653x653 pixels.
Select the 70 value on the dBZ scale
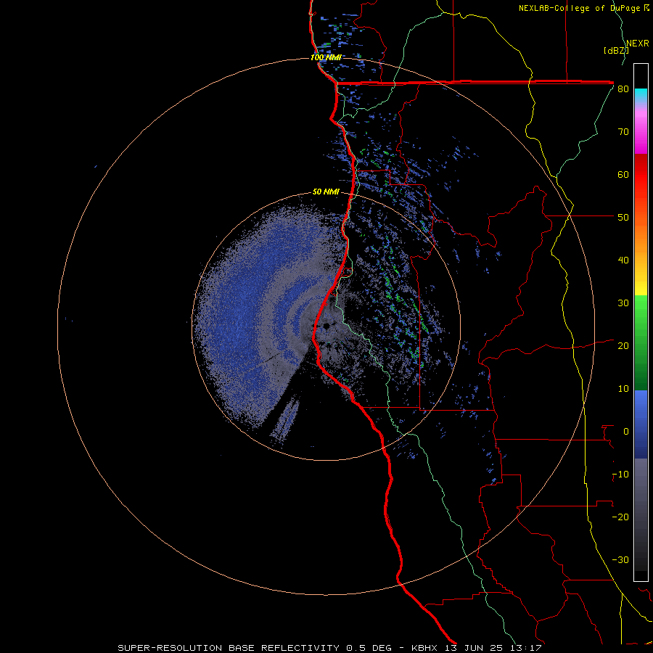pyautogui.click(x=623, y=132)
